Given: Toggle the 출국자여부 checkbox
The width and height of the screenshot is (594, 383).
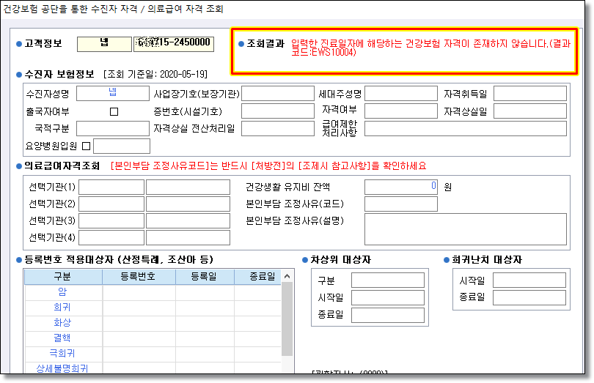Looking at the screenshot, I should (x=114, y=111).
